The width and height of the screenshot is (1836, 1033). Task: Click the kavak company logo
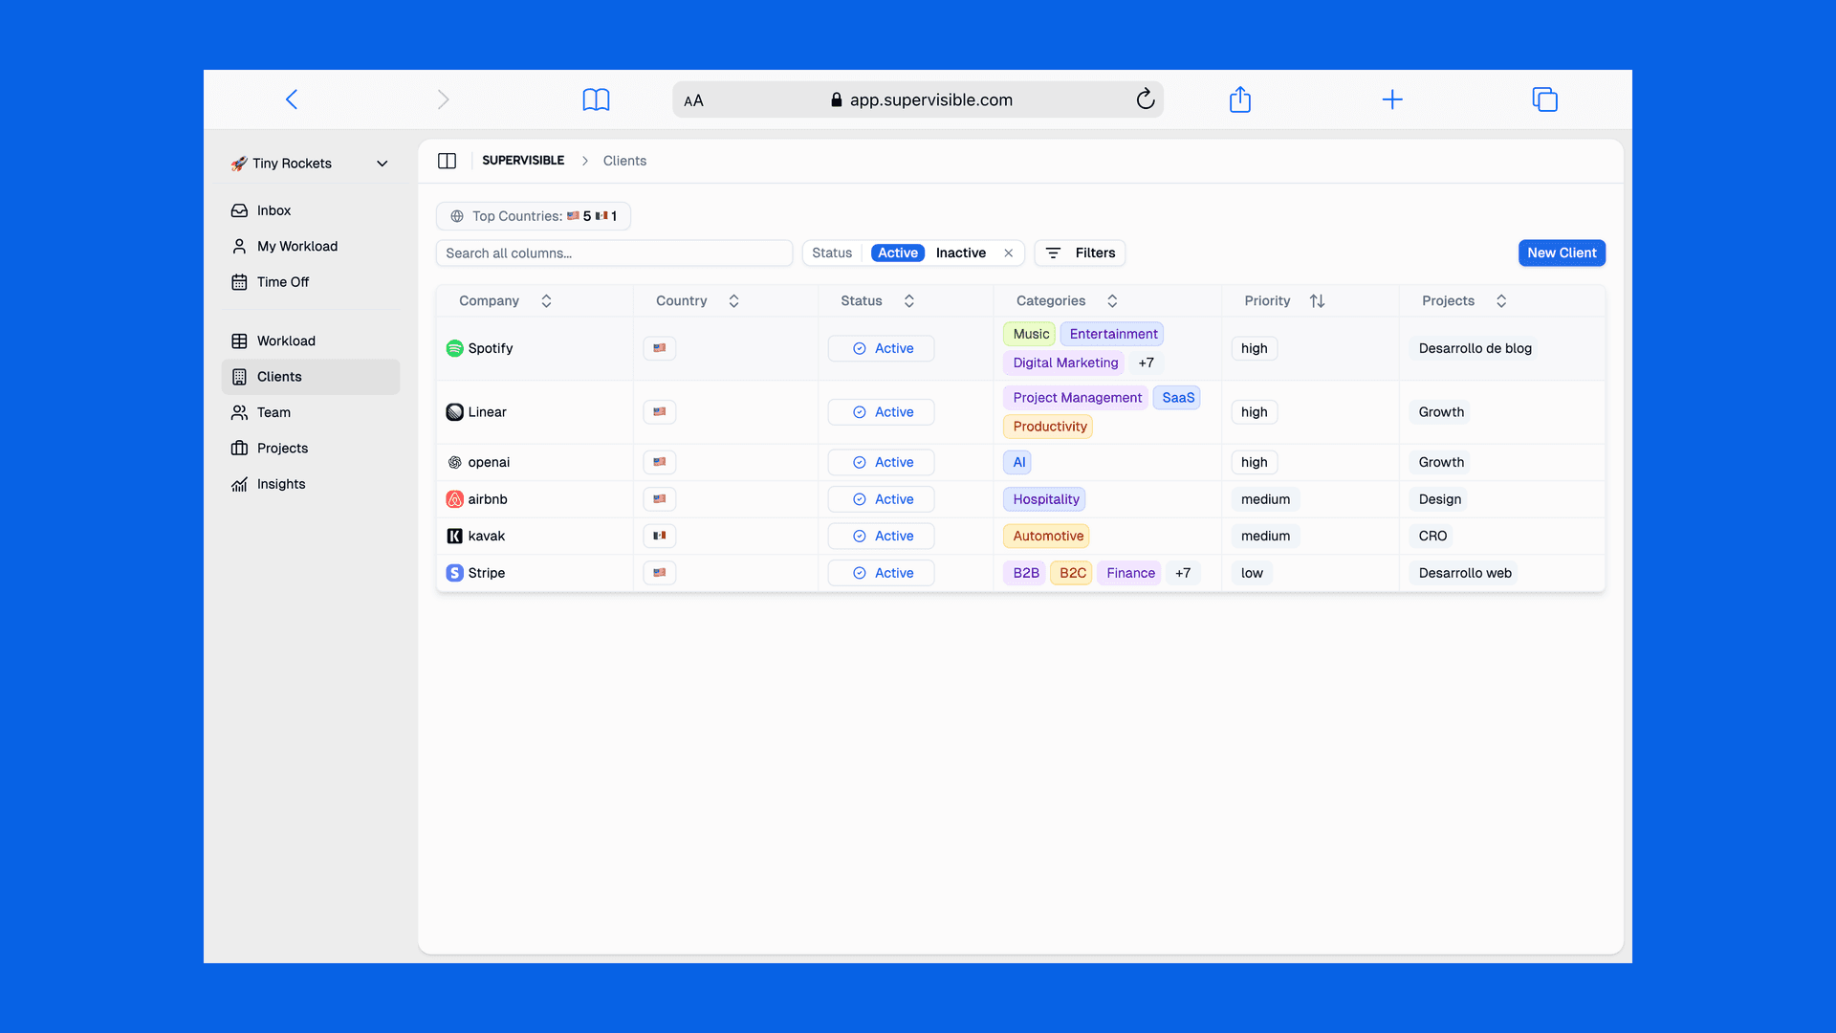pyautogui.click(x=455, y=536)
